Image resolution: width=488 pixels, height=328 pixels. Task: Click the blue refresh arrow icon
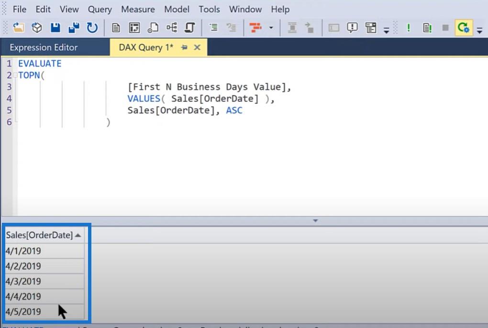coord(92,28)
